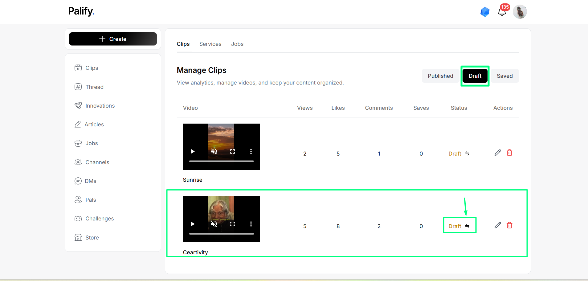Click the Create button
Image resolution: width=588 pixels, height=281 pixels.
coord(113,39)
